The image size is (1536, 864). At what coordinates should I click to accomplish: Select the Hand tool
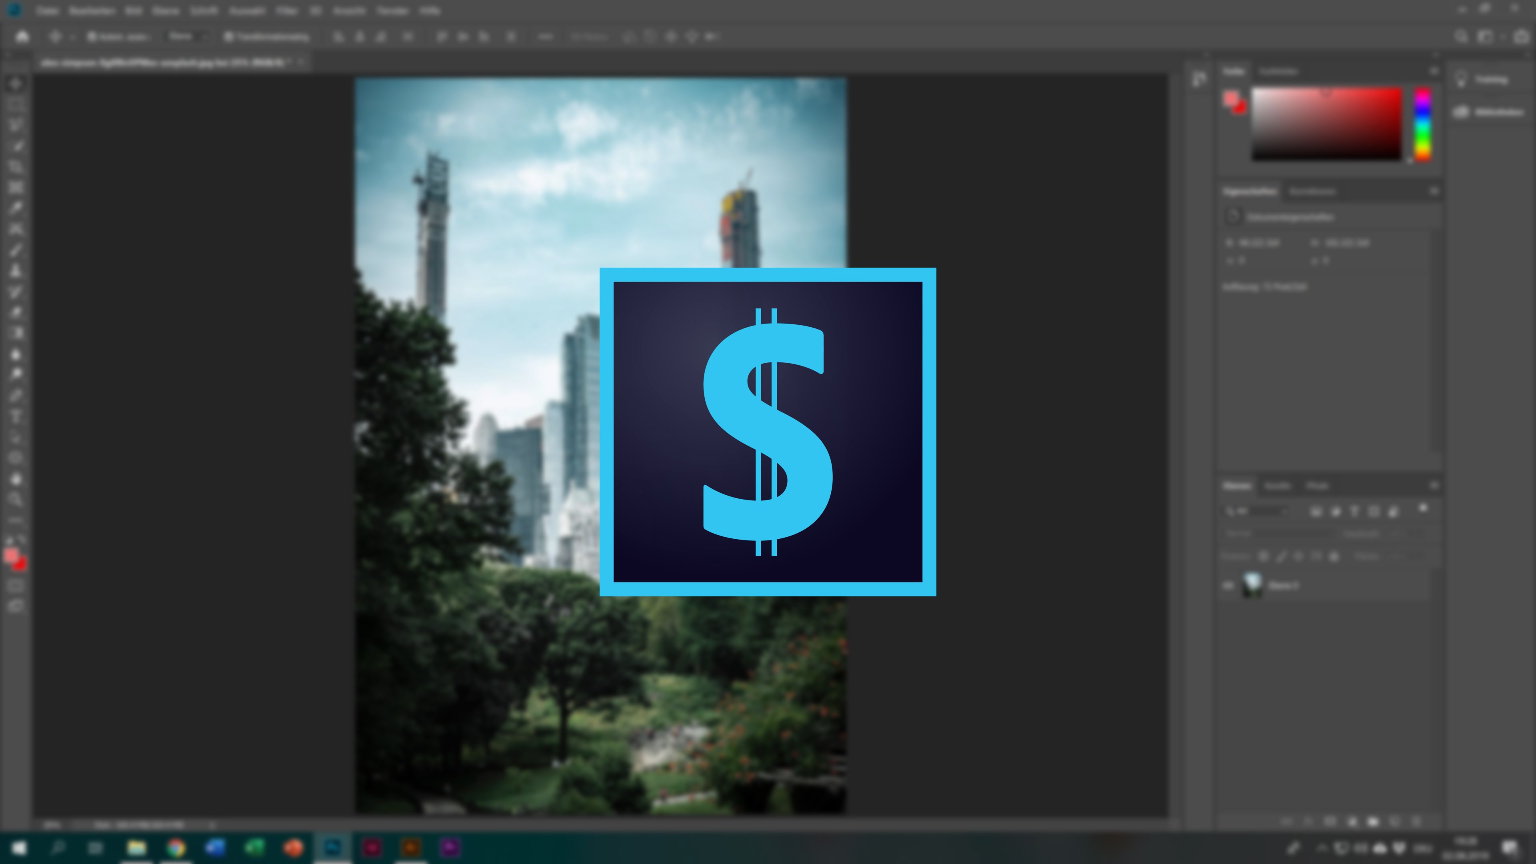[x=16, y=479]
